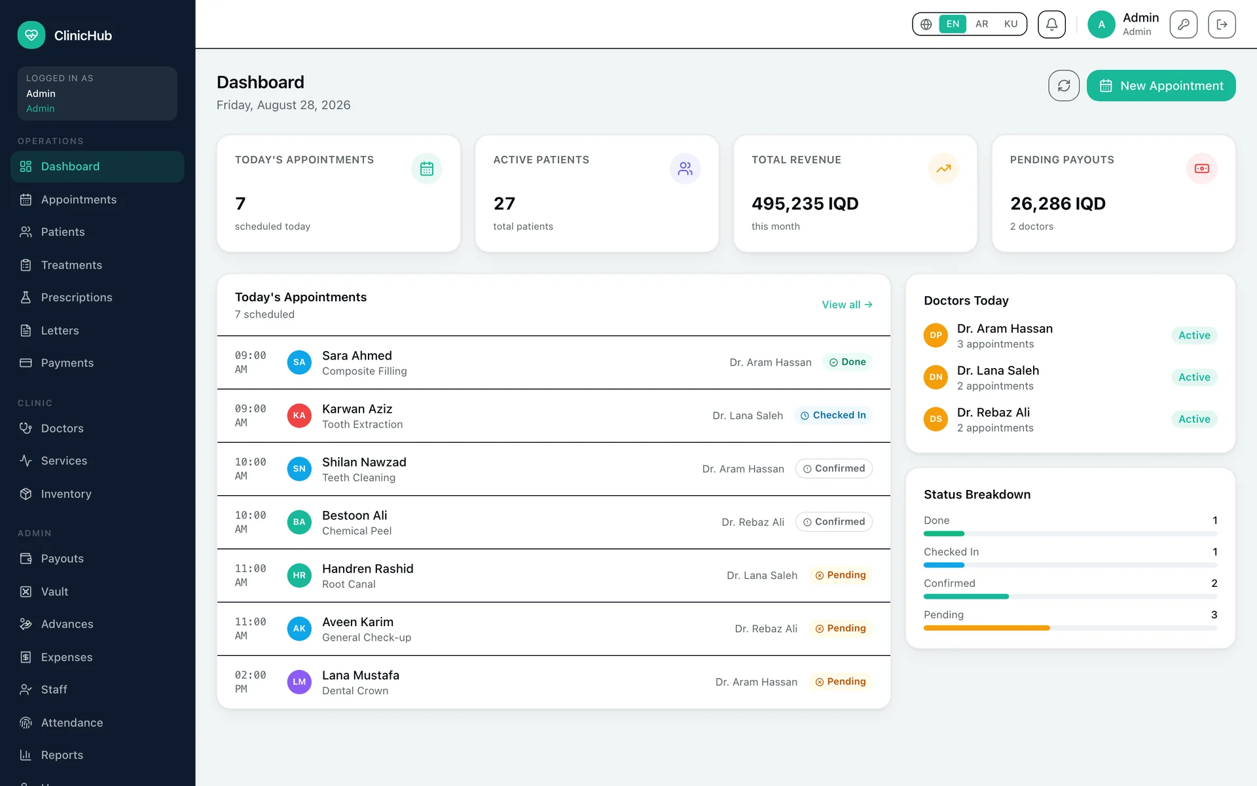This screenshot has width=1257, height=786.
Task: Refresh the dashboard with the reload icon
Action: pos(1064,86)
